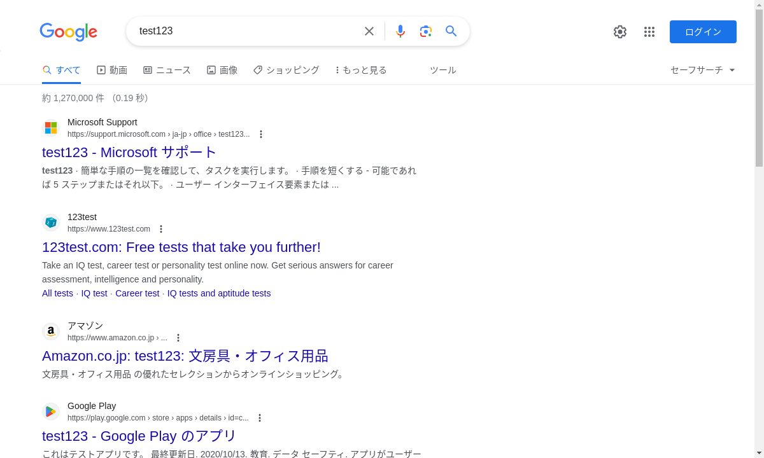The width and height of the screenshot is (764, 458).
Task: Click the vertical page scrollbar
Action: coord(759,89)
